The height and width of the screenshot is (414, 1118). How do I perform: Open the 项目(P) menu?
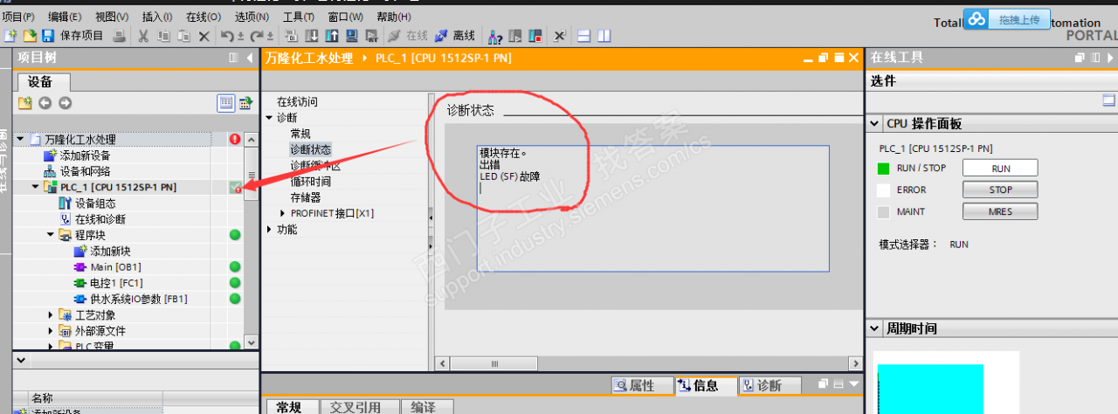point(18,17)
